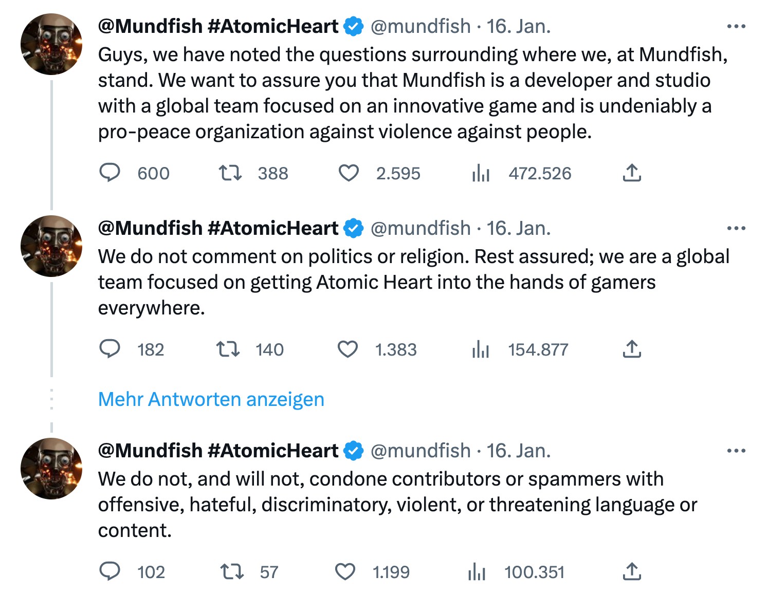Screen dimensions: 767x594
Task: Open the @mundfish handle in first tweet
Action: pyautogui.click(x=420, y=26)
